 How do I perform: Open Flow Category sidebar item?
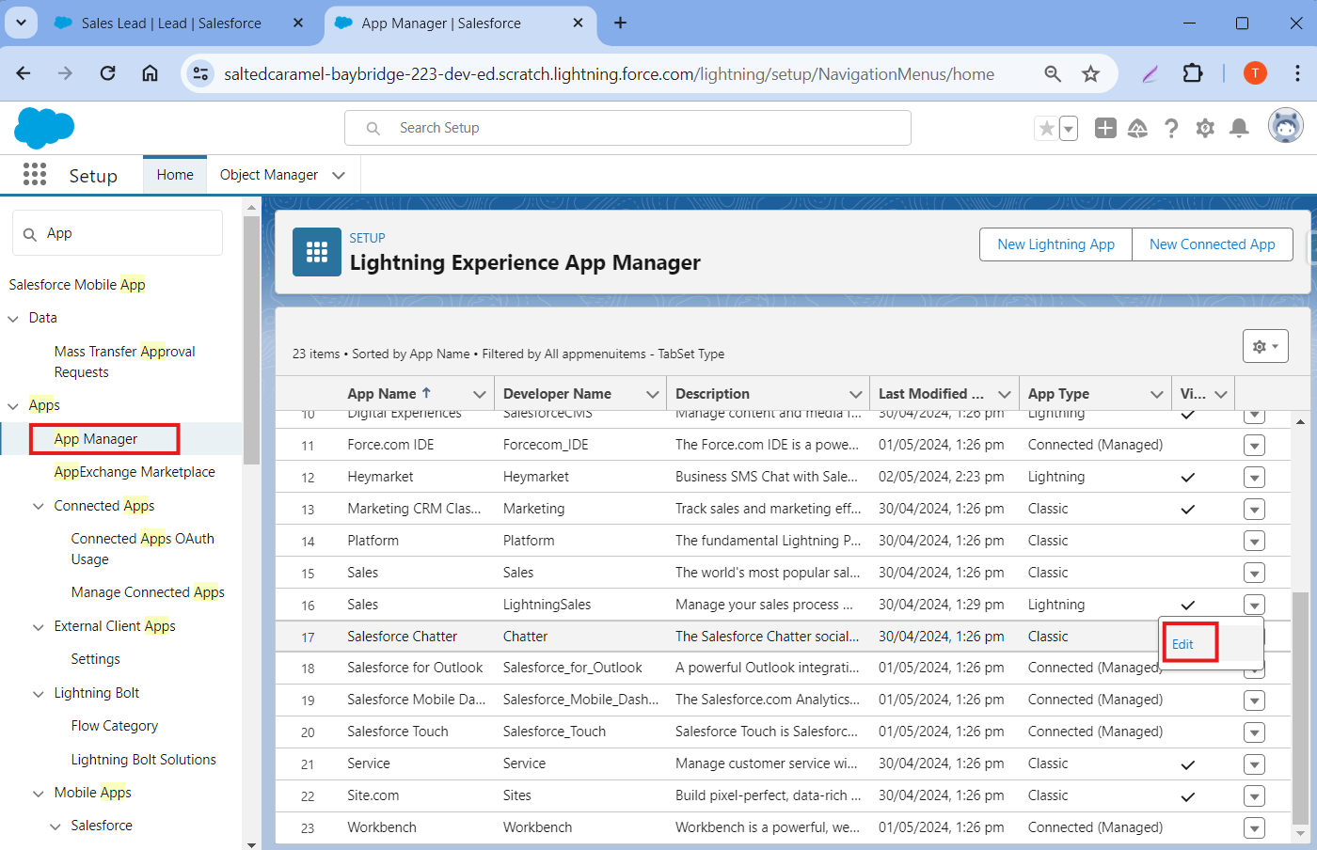[115, 726]
